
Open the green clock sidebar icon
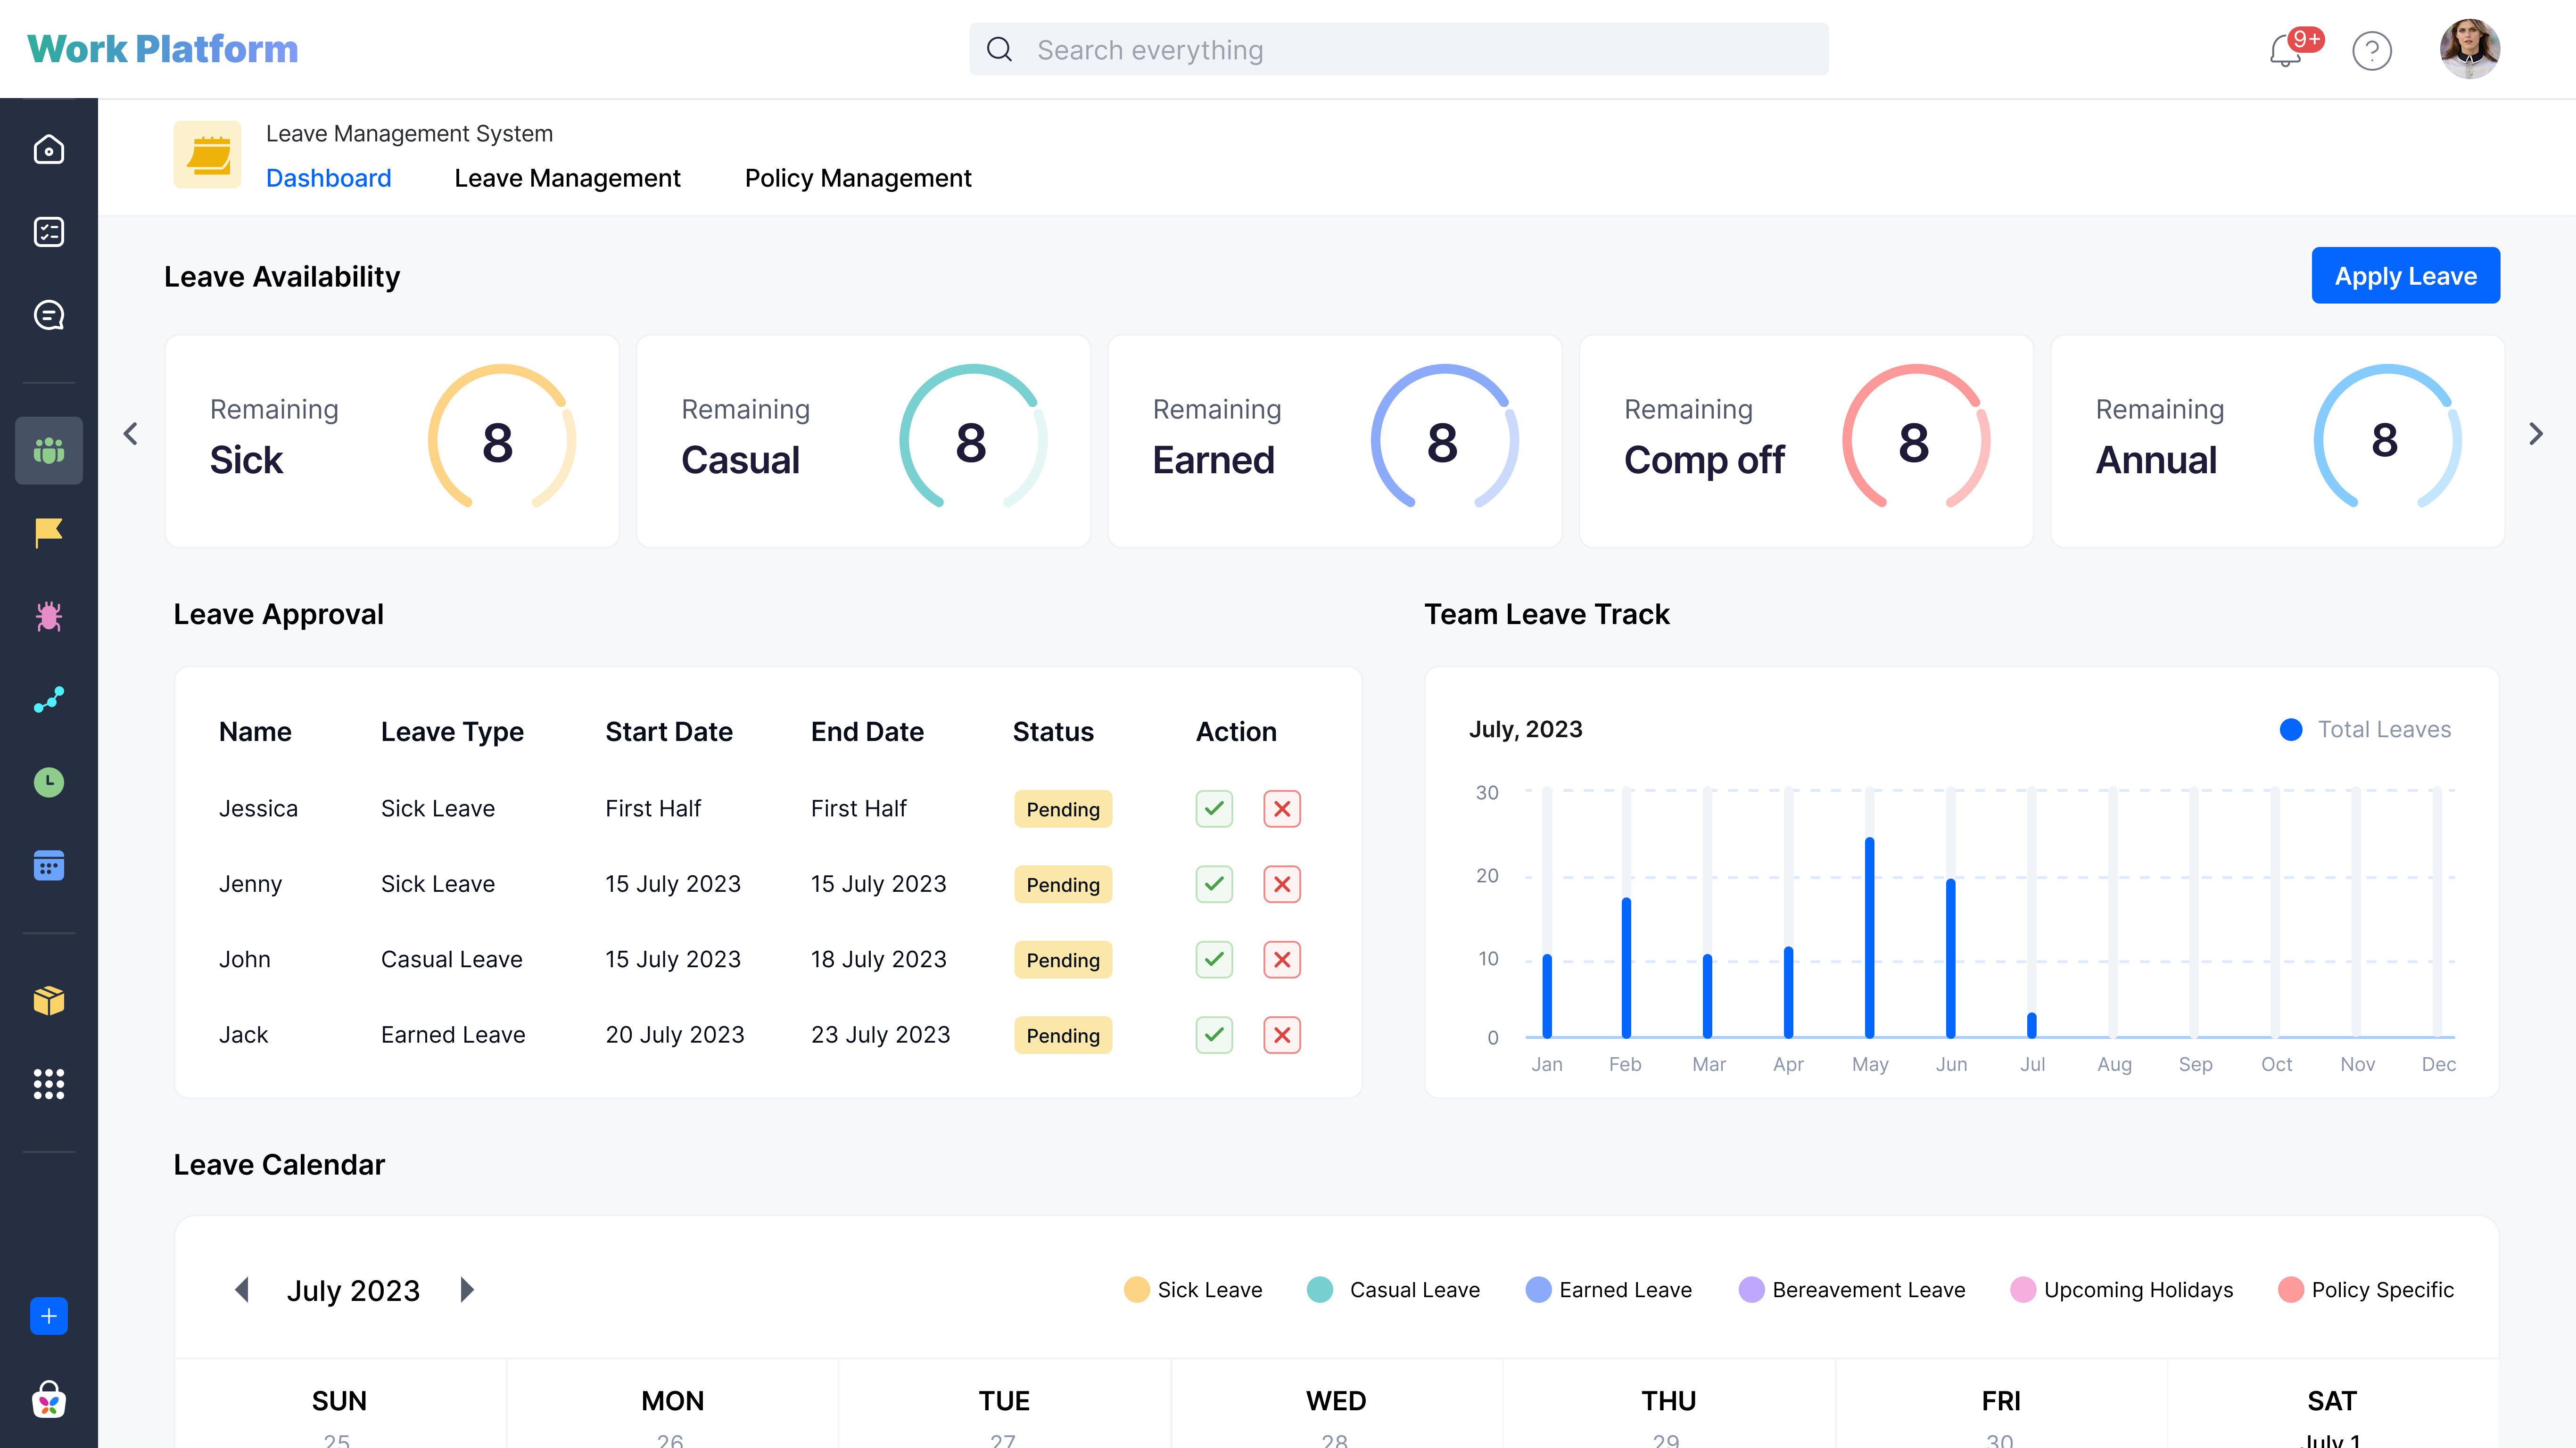pyautogui.click(x=48, y=782)
